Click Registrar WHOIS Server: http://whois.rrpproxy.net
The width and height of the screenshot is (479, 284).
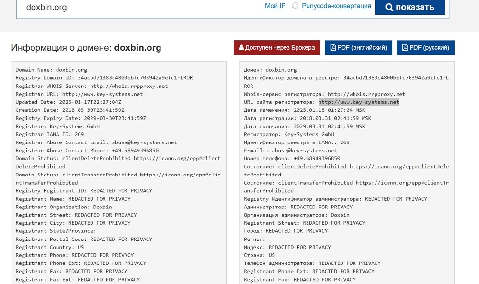click(91, 86)
